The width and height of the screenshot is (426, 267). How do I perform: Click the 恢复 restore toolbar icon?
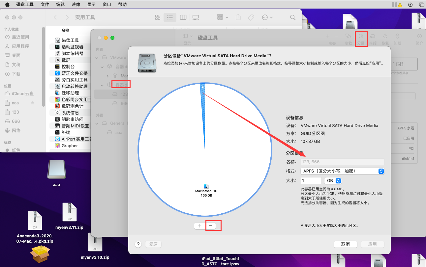click(385, 39)
